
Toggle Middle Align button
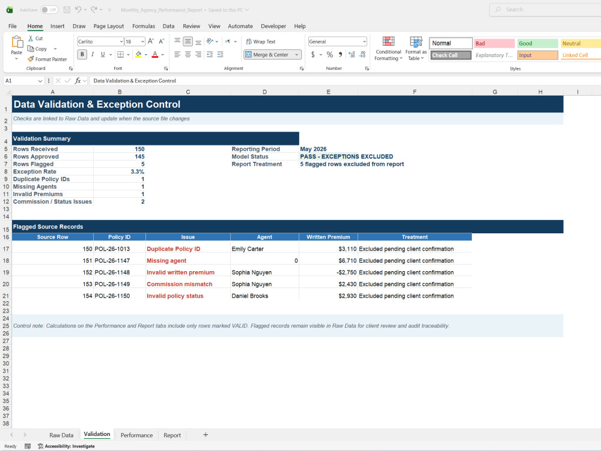[188, 41]
